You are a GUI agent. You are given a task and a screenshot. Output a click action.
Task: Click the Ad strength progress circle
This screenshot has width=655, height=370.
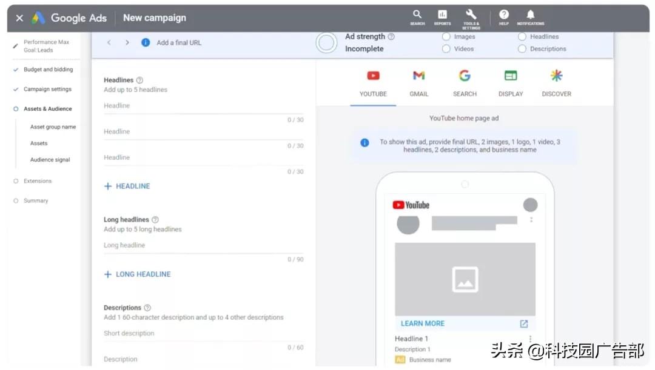tap(326, 42)
